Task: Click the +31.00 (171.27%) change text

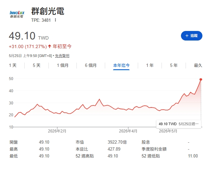Action: pyautogui.click(x=28, y=46)
